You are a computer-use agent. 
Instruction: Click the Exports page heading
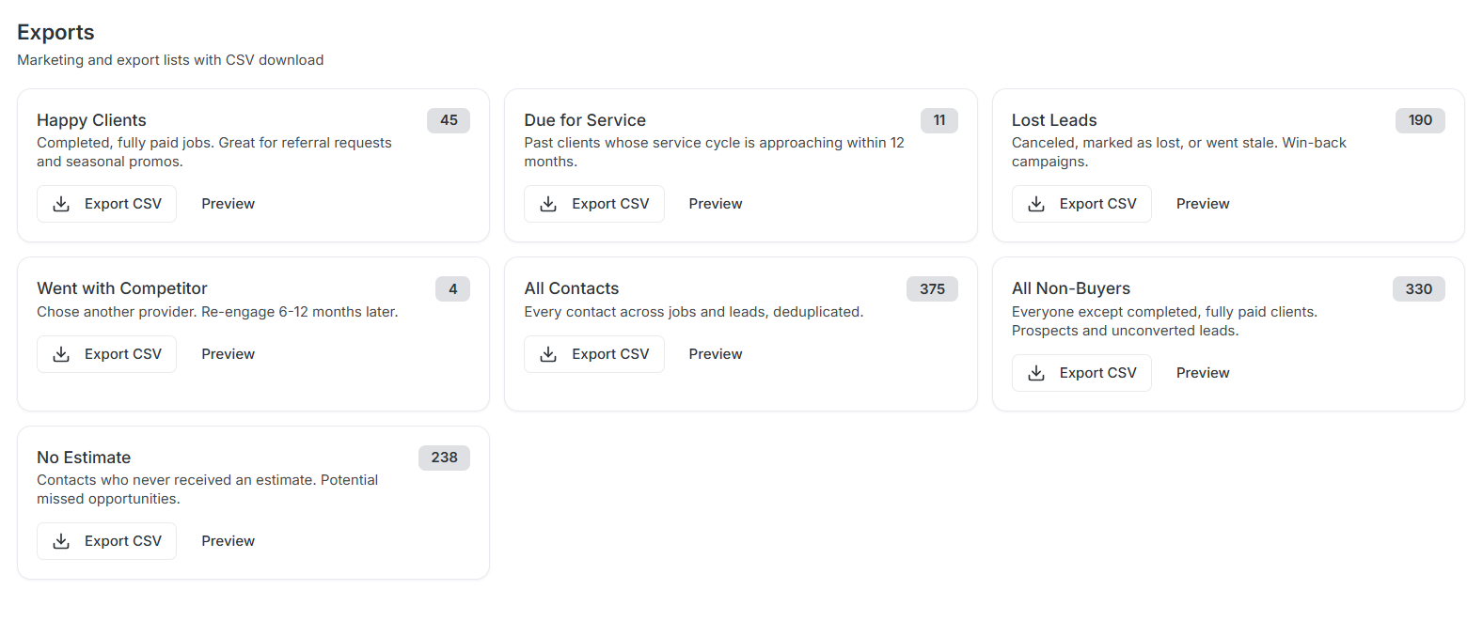pos(55,31)
